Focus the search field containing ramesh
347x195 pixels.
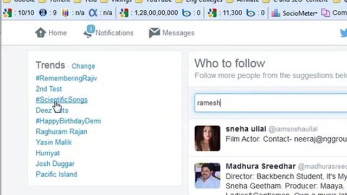pos(271,103)
